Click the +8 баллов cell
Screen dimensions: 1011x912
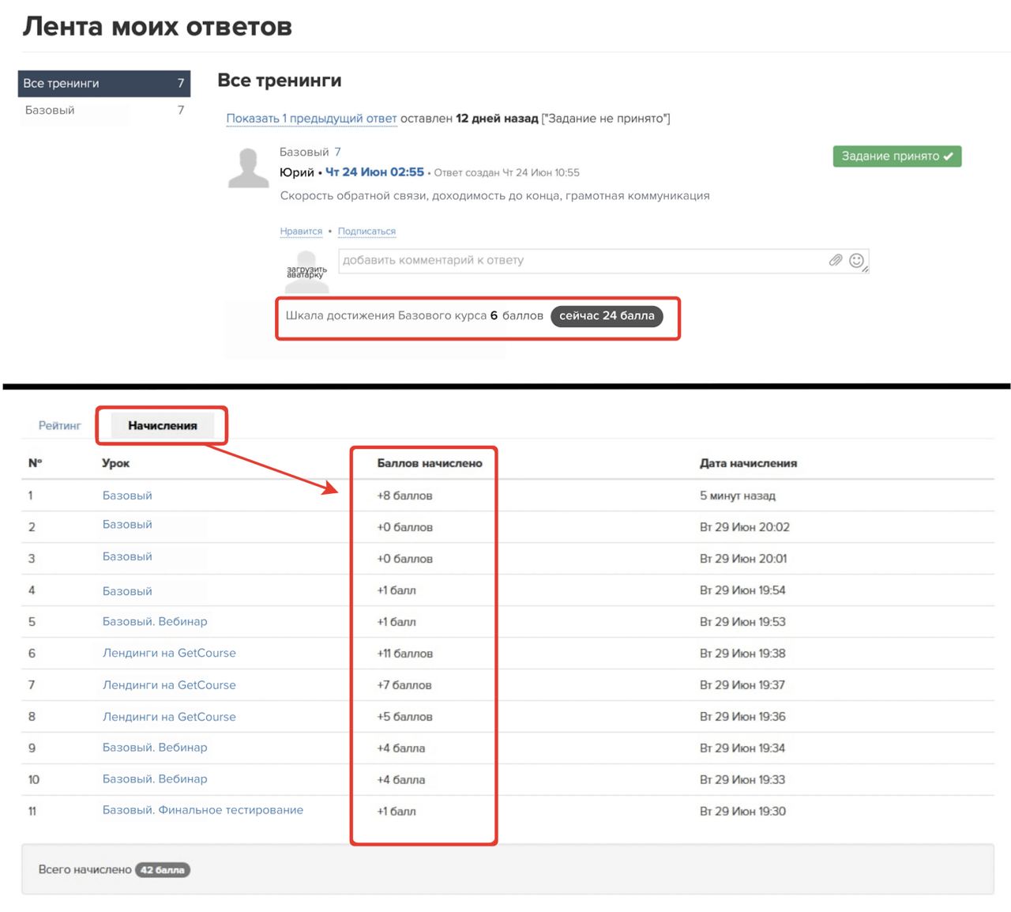(404, 496)
